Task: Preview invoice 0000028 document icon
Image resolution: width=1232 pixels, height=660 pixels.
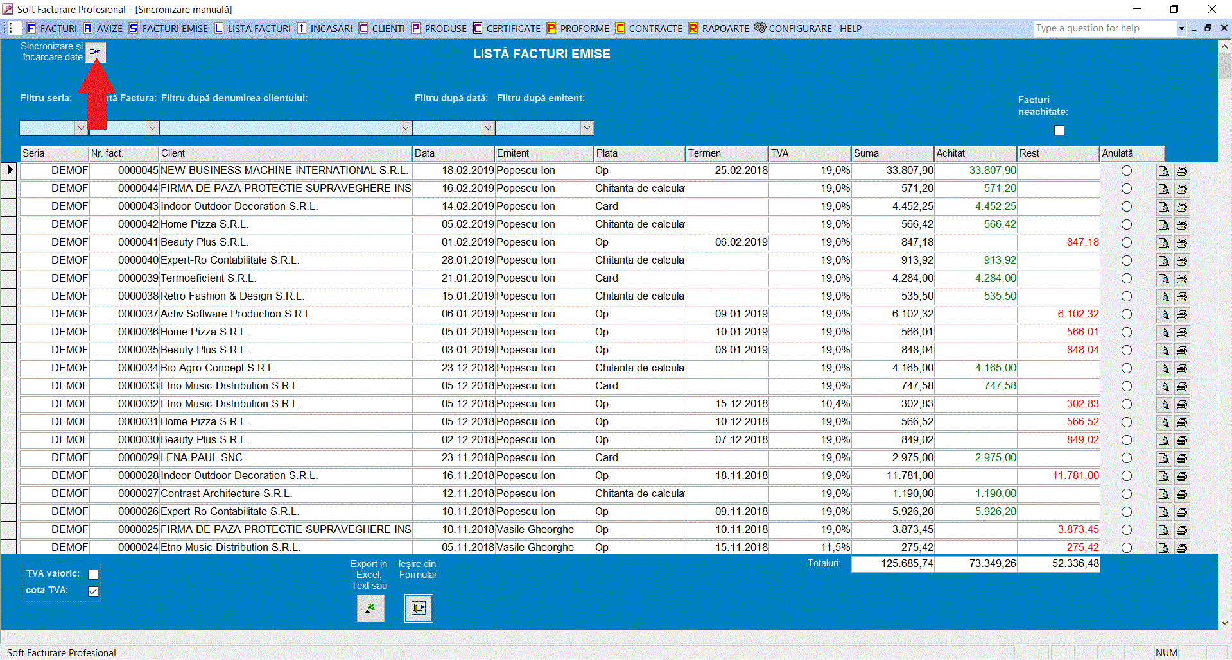Action: (1163, 477)
